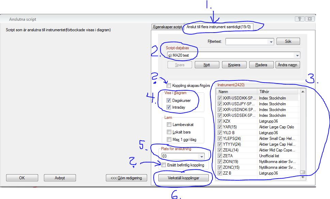Click the Nytt button

[x=207, y=65]
